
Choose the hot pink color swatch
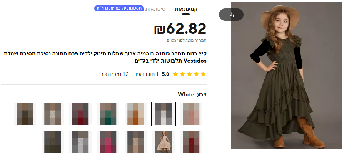pos(108,142)
